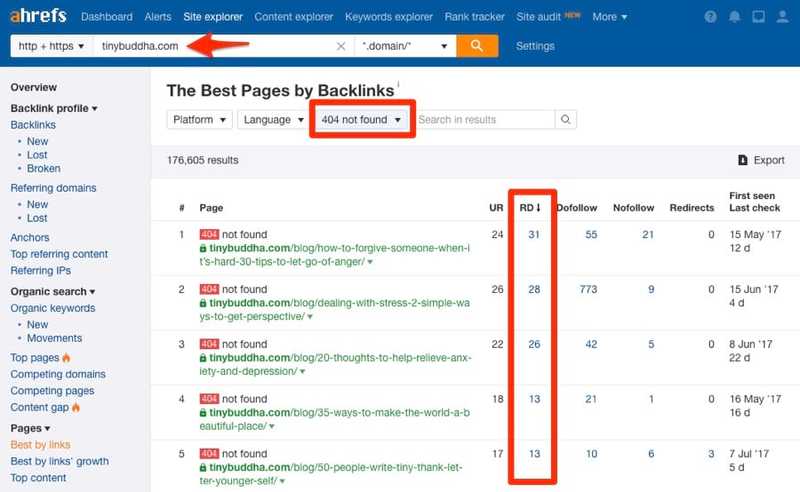
Task: Open Content explorer
Action: coord(294,17)
